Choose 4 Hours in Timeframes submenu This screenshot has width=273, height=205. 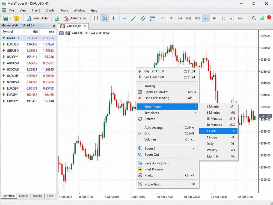(x=218, y=137)
